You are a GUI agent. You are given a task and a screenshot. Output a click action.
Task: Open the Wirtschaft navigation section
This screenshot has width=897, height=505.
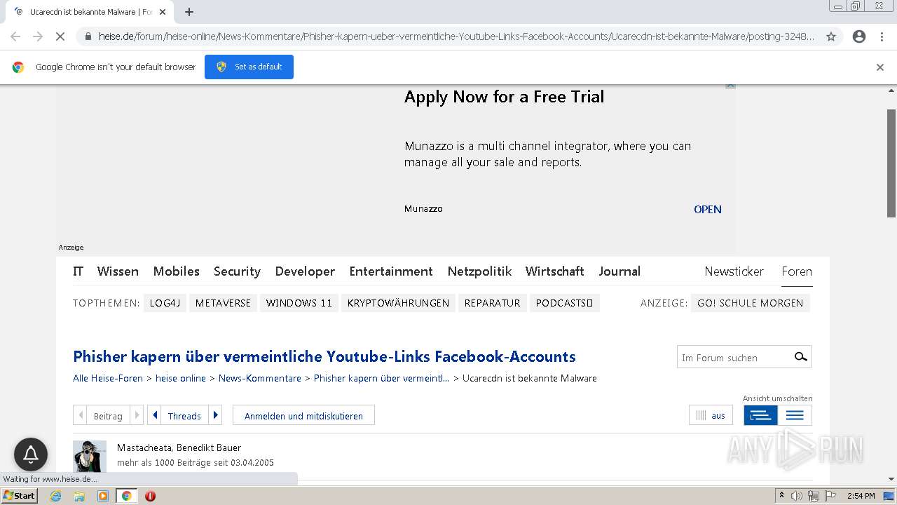point(555,271)
